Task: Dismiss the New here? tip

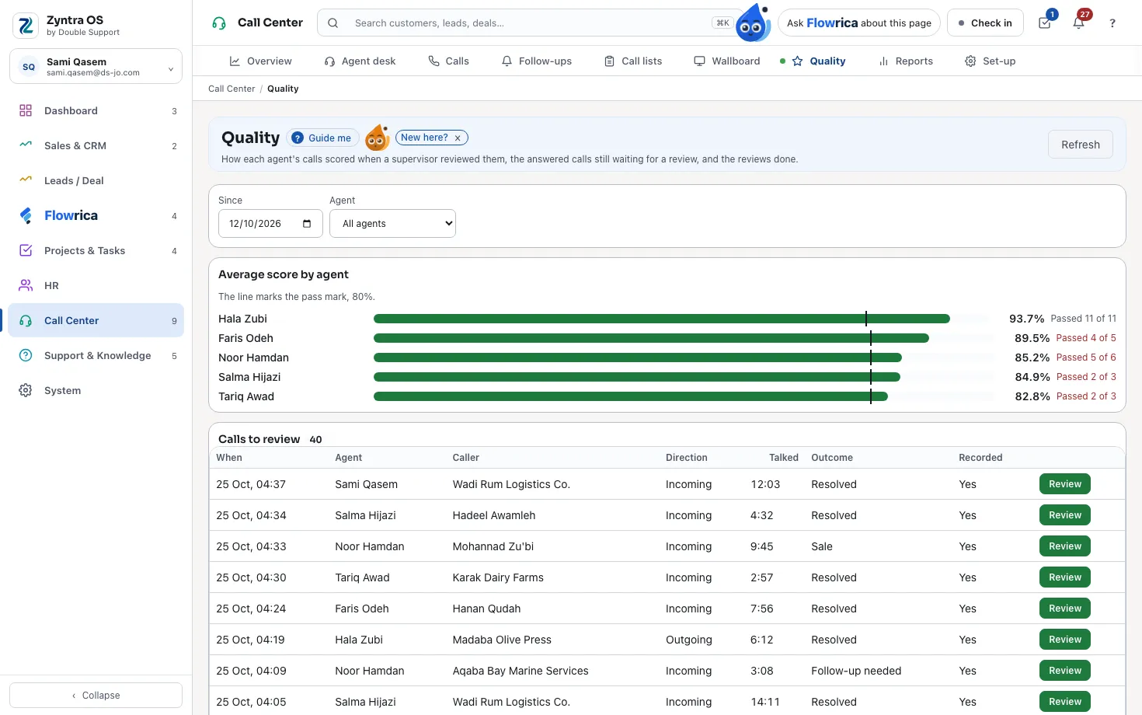Action: [x=458, y=138]
